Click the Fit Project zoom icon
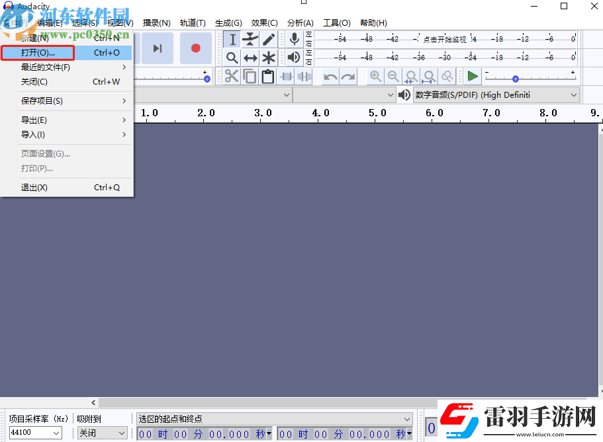This screenshot has height=442, width=603. point(429,77)
